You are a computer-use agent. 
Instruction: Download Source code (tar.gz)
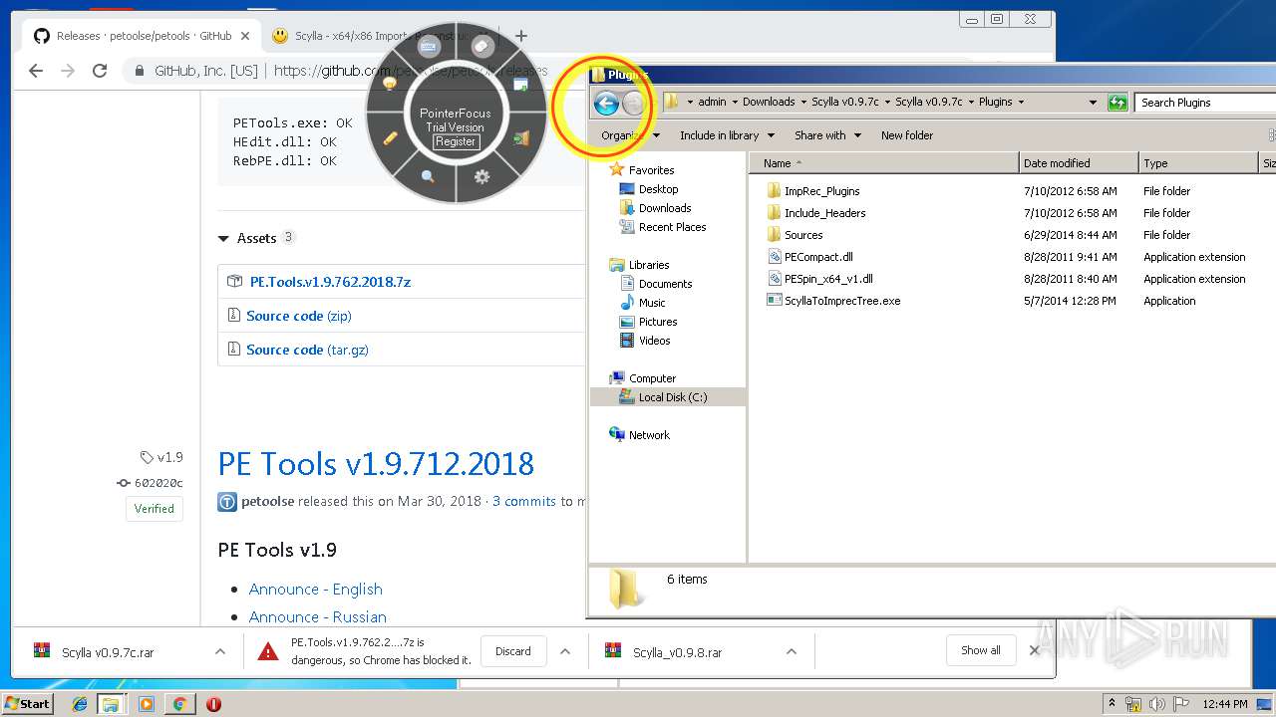[x=307, y=350]
